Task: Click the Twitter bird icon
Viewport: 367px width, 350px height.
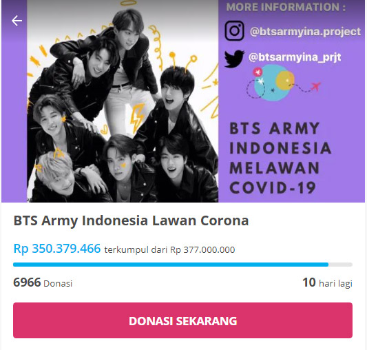Action: 234,59
